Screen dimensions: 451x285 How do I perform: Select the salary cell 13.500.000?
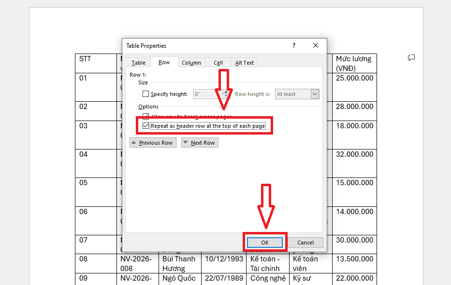[354, 263]
